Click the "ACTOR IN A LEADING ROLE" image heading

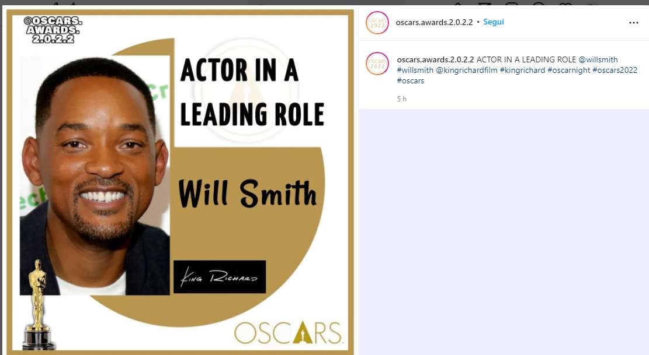tap(251, 92)
